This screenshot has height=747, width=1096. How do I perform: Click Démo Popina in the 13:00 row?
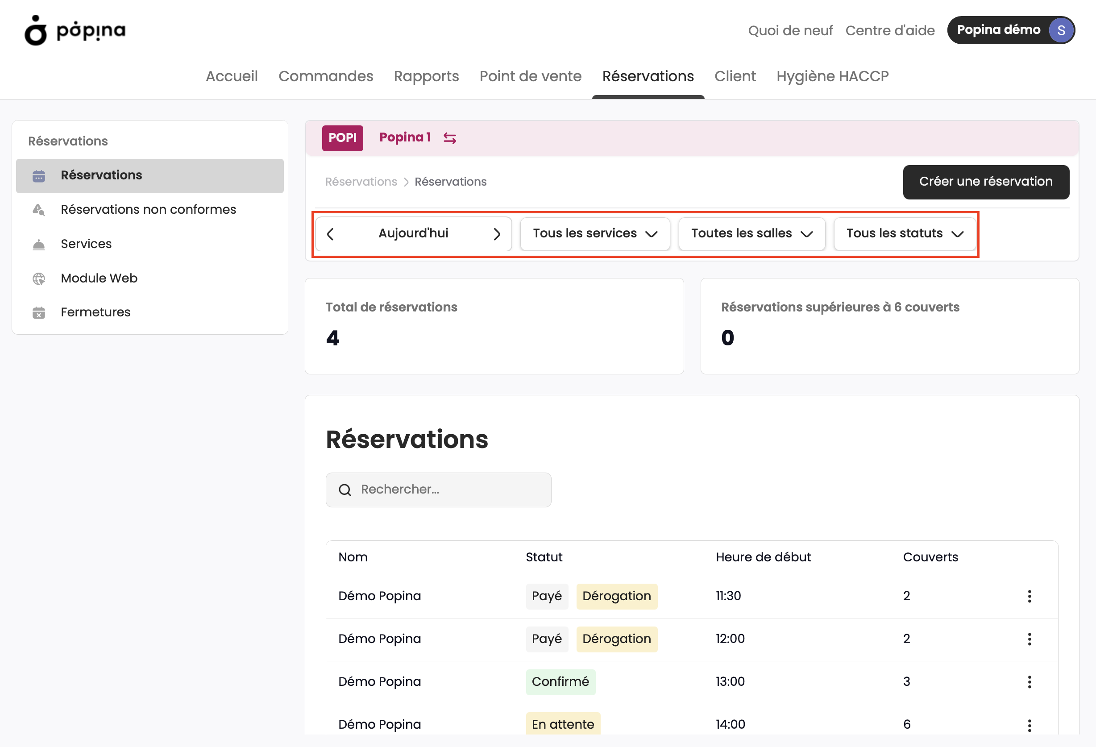click(x=380, y=682)
